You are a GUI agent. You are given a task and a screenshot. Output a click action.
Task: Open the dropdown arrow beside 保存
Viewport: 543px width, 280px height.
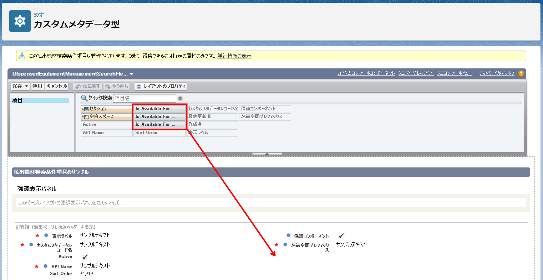26,86
